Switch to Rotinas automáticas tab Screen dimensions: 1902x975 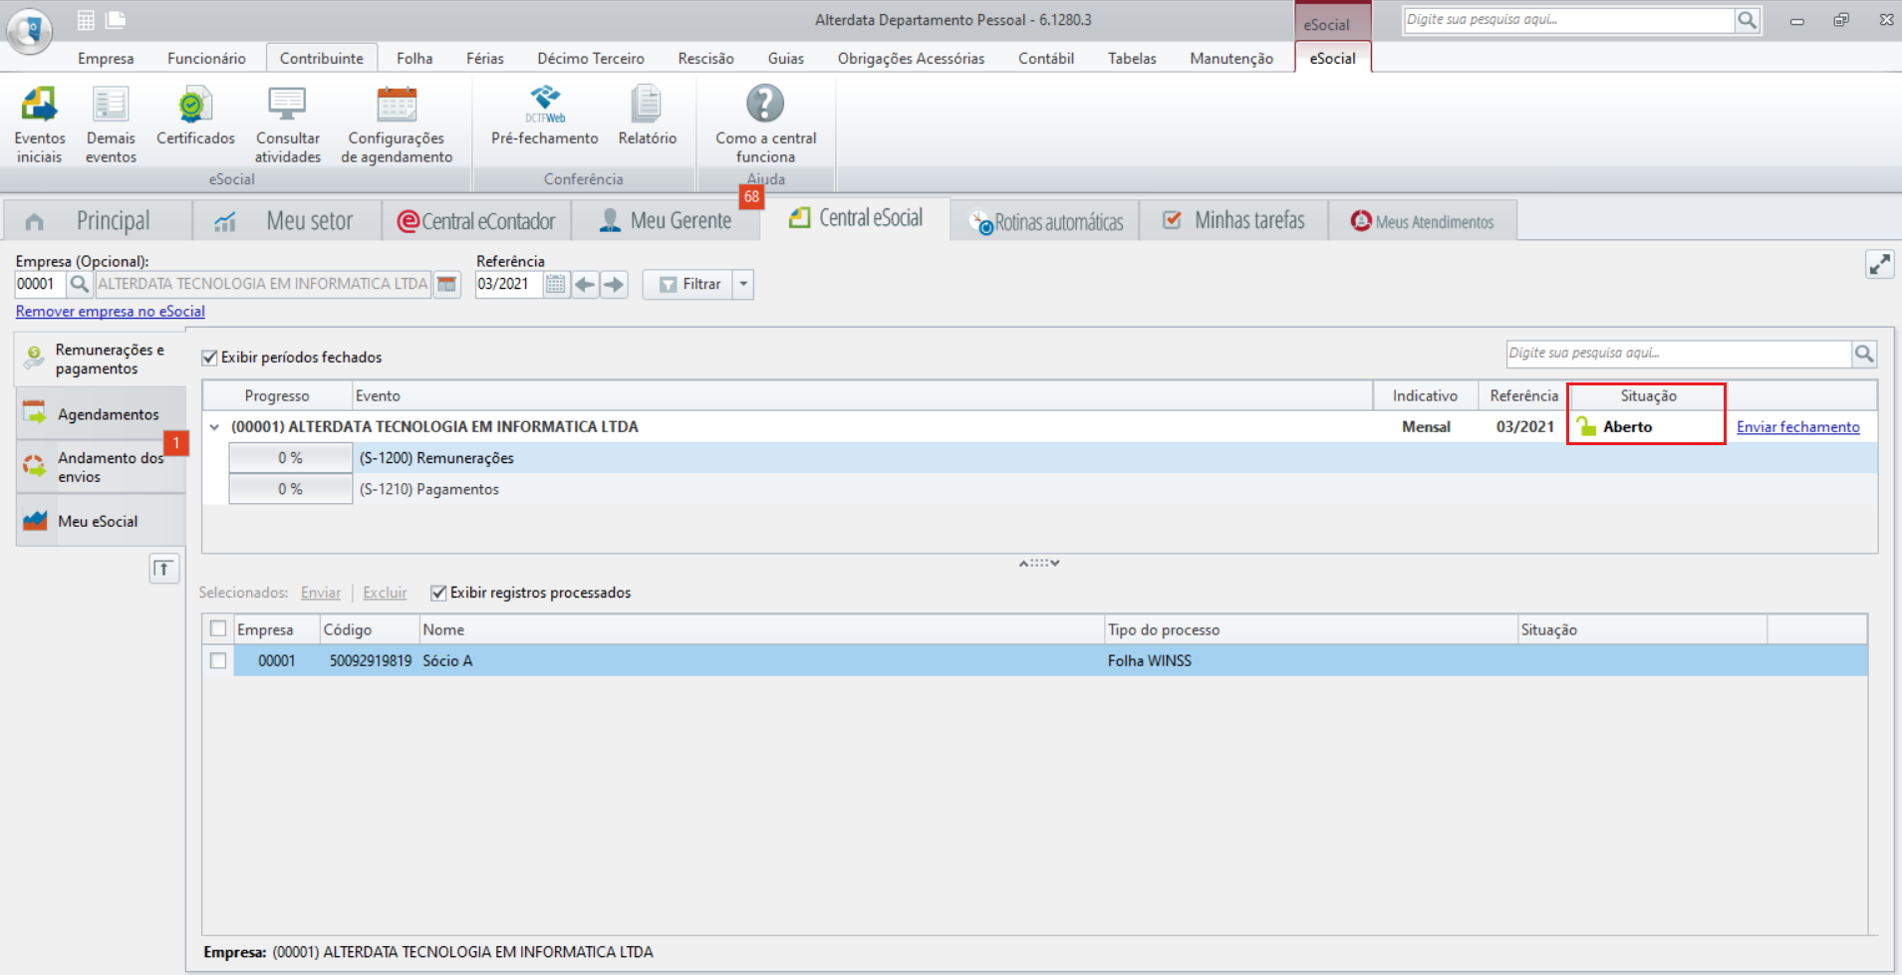[1044, 221]
